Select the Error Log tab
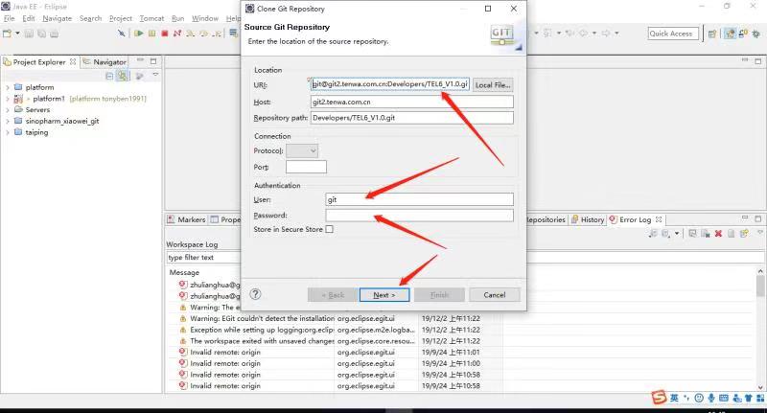The width and height of the screenshot is (767, 413). pyautogui.click(x=635, y=220)
